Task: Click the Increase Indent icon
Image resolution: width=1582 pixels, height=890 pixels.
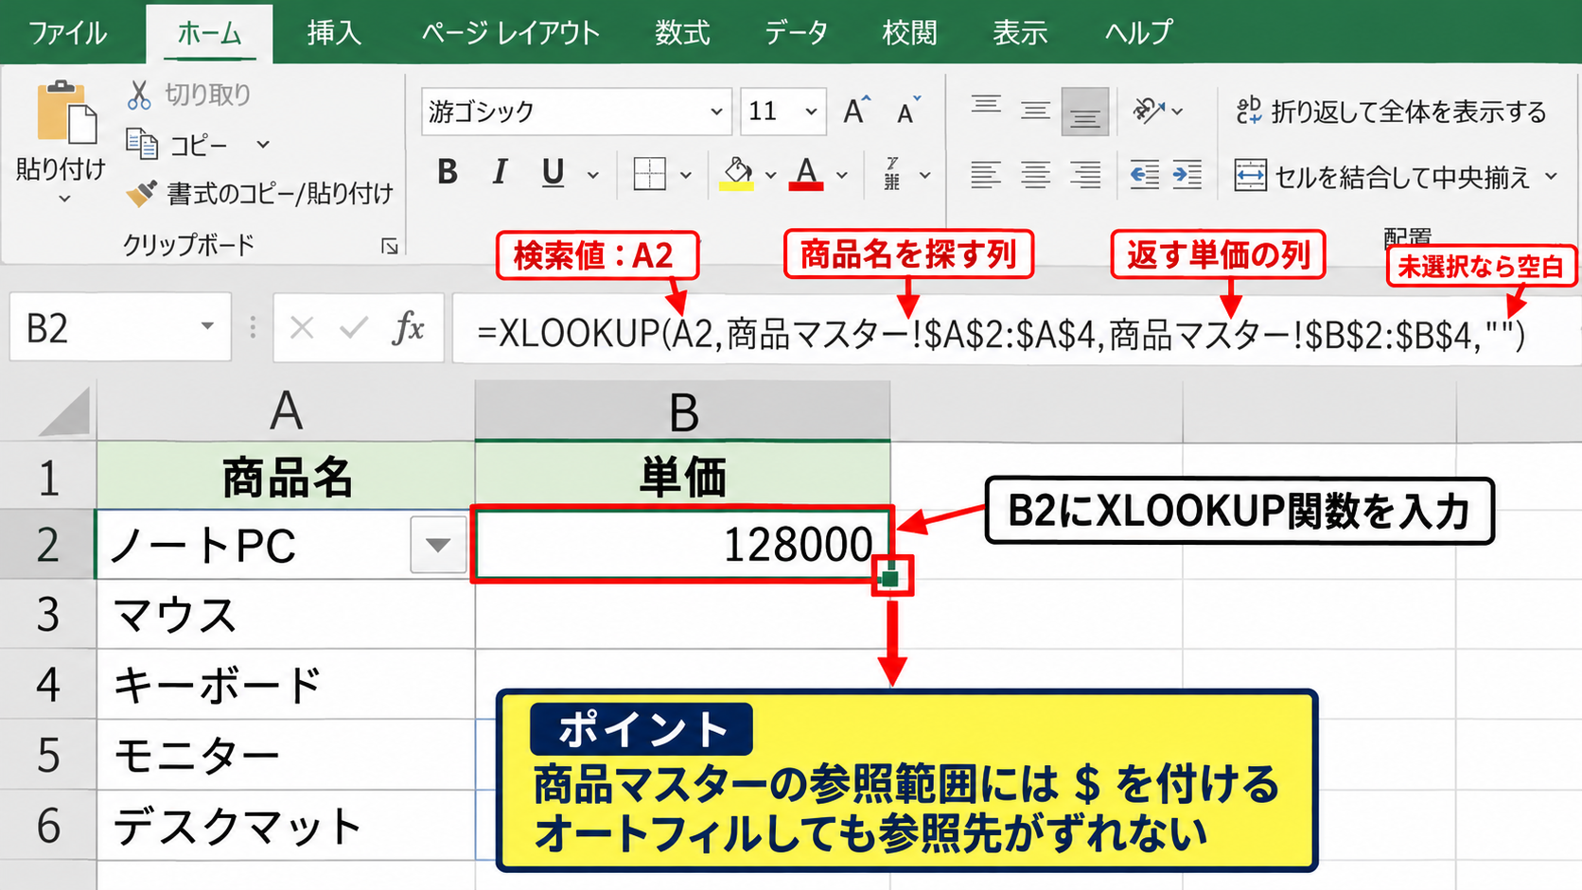Action: 1187,175
